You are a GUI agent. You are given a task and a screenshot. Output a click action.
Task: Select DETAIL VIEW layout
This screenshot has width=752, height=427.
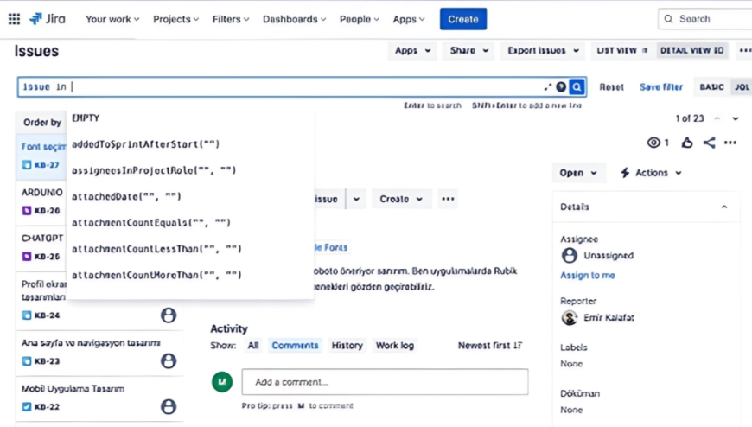coord(691,51)
